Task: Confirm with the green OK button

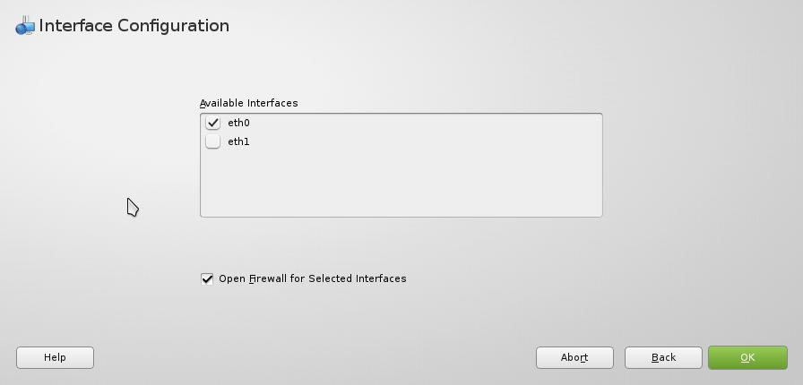Action: coord(747,357)
